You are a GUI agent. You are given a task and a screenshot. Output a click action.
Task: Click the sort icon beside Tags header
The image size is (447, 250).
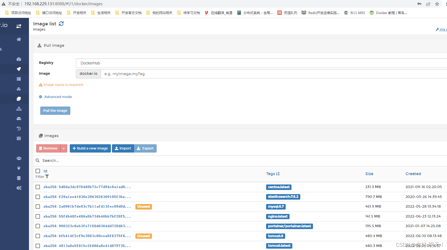[278, 174]
